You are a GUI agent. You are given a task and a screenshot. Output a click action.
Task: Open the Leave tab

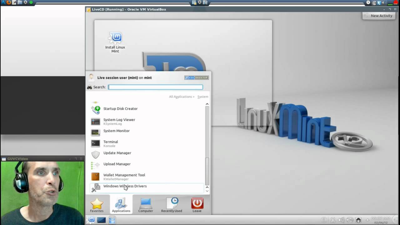pyautogui.click(x=197, y=205)
